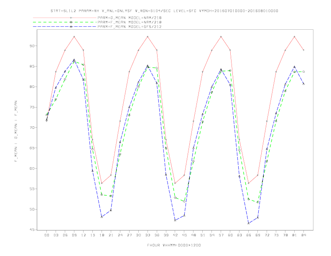Click x-axis tick label 15
Image resolution: width=331 pixels, height=256 pixels.
(x=92, y=235)
